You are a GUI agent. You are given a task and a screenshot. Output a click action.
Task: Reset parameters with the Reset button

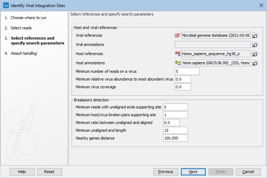tap(49, 172)
